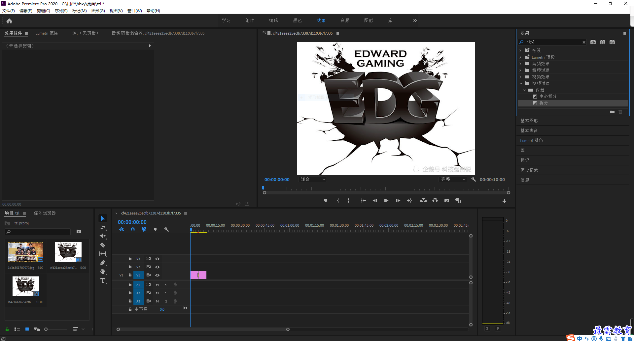The height and width of the screenshot is (341, 634).
Task: Toggle V2 track output eye
Action: tap(158, 267)
